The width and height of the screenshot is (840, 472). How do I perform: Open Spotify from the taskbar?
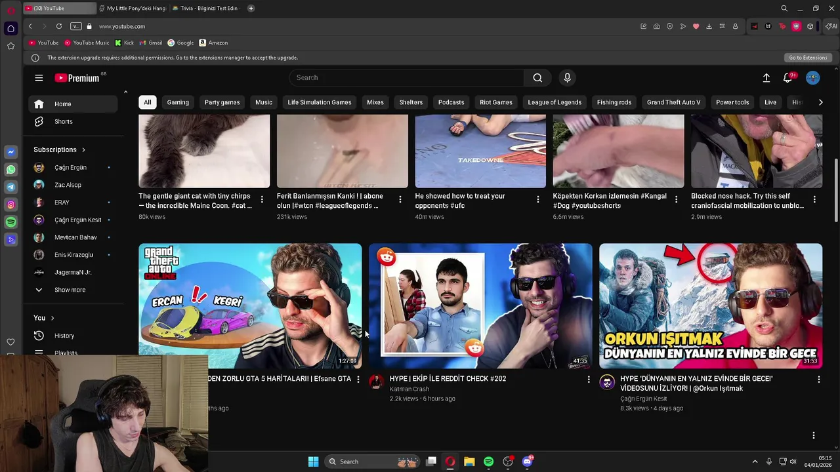[x=488, y=462]
